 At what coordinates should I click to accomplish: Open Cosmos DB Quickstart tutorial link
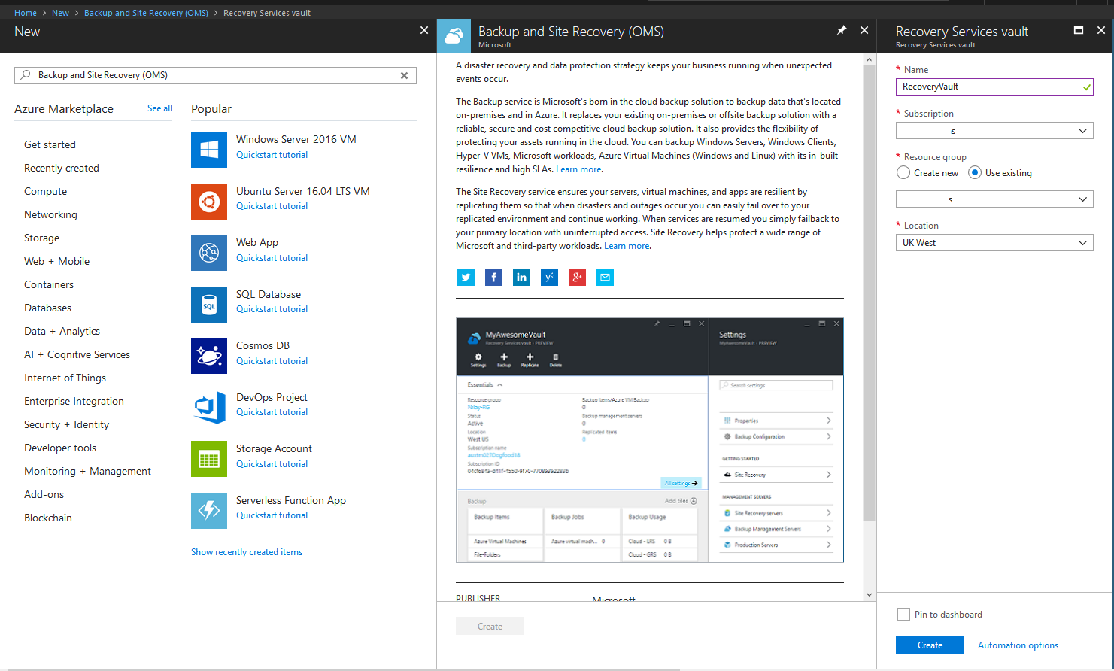pyautogui.click(x=272, y=361)
